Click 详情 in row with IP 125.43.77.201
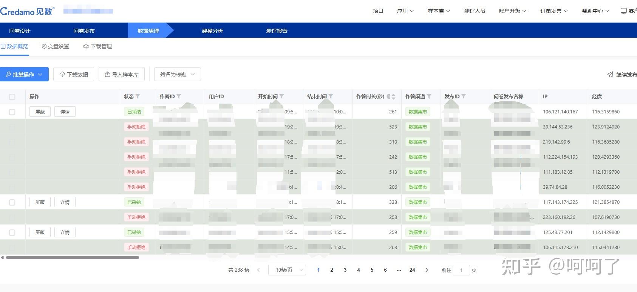This screenshot has width=637, height=292. pos(65,232)
